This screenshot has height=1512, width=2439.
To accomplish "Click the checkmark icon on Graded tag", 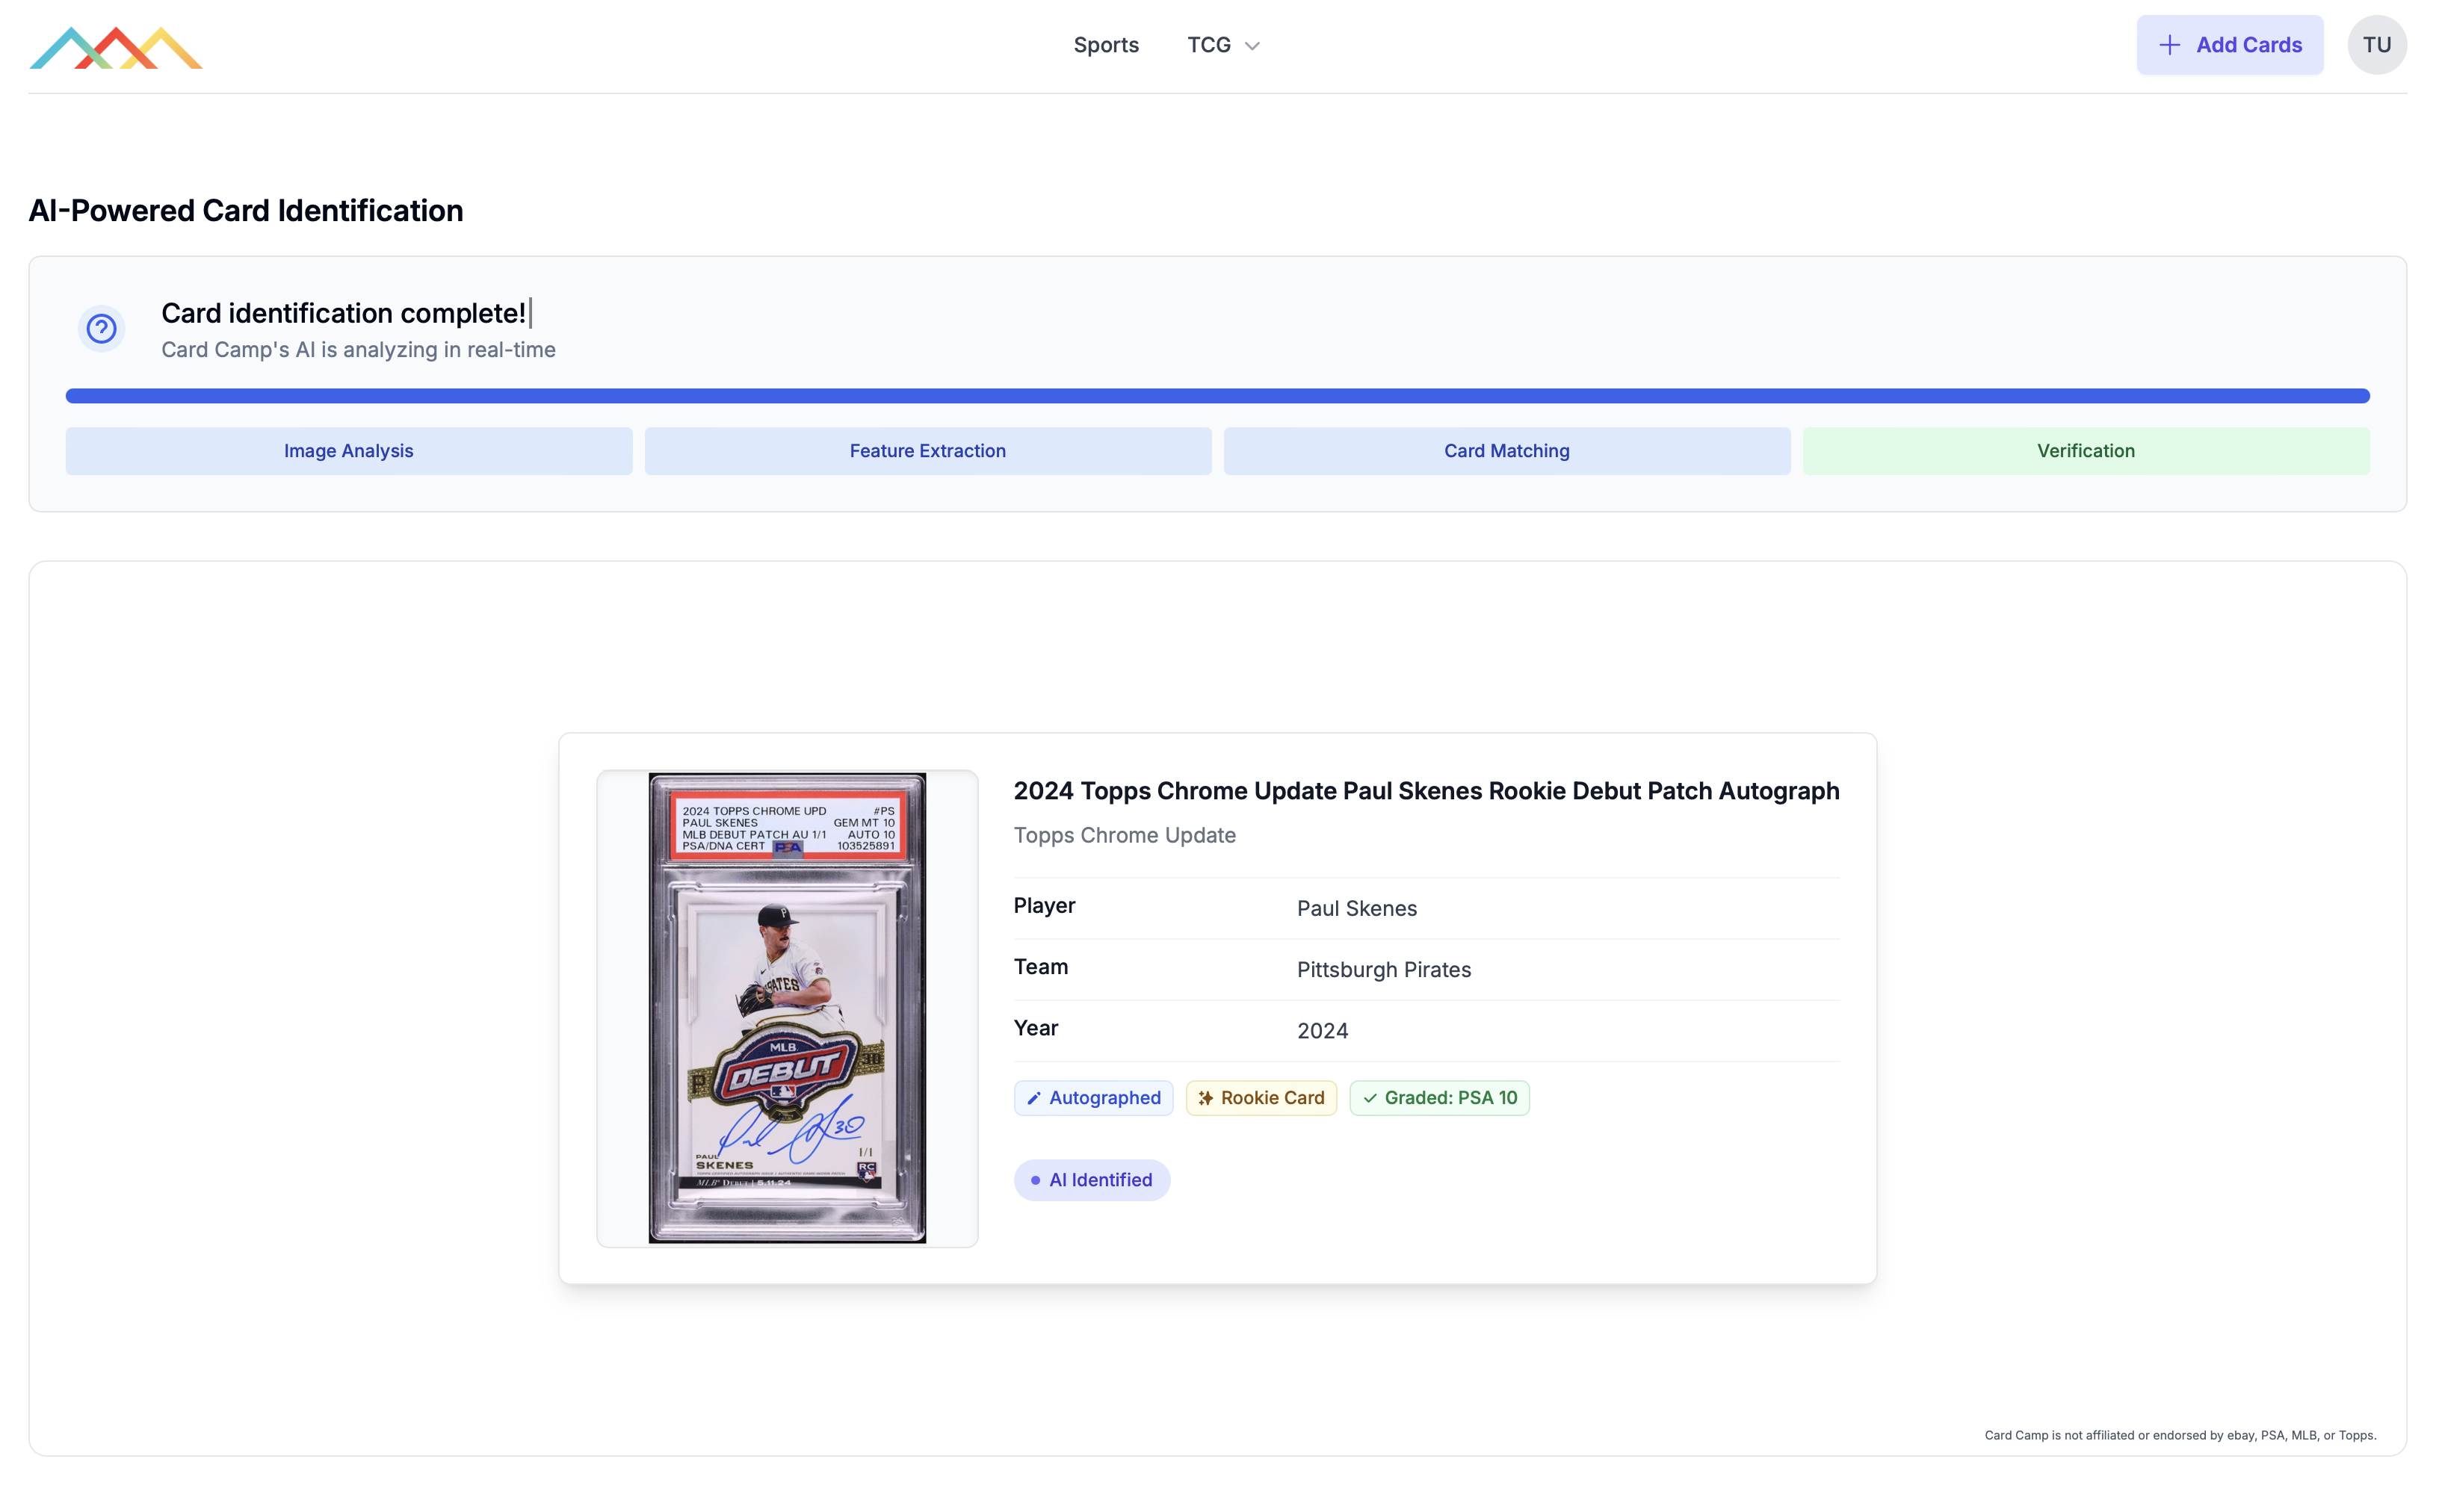I will pos(1370,1098).
